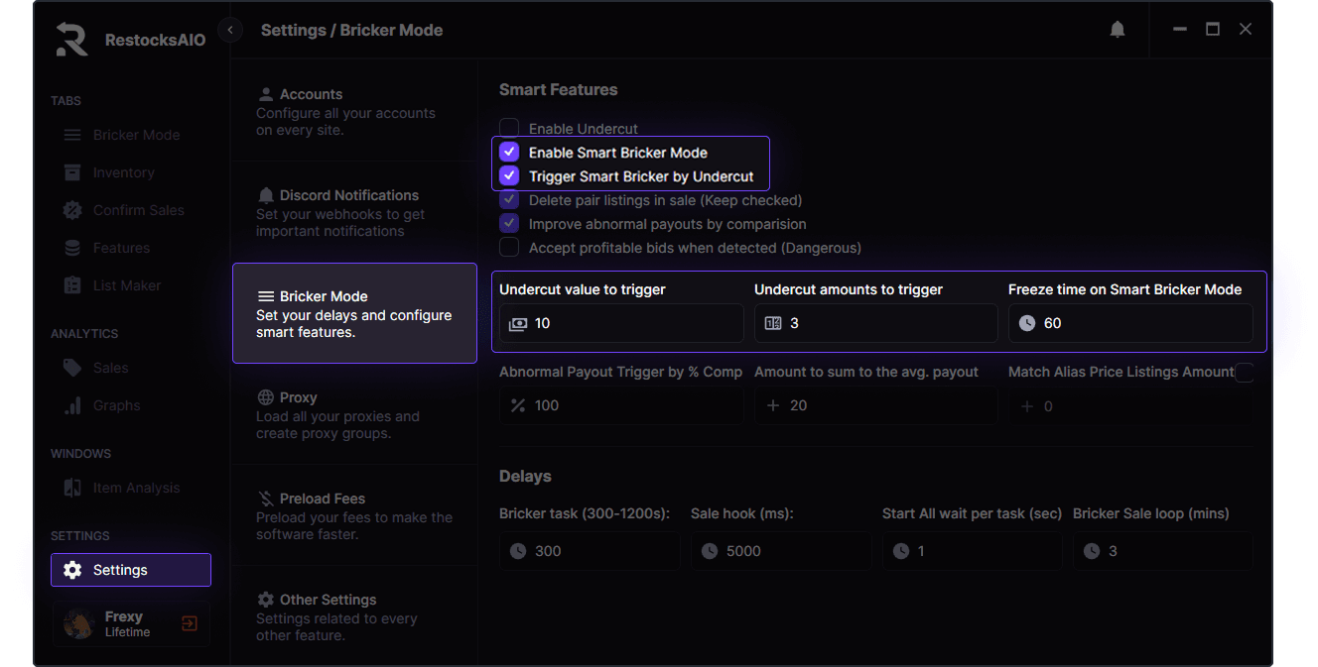The image size is (1318, 667).
Task: Click Start All wait per task field
Action: [972, 551]
